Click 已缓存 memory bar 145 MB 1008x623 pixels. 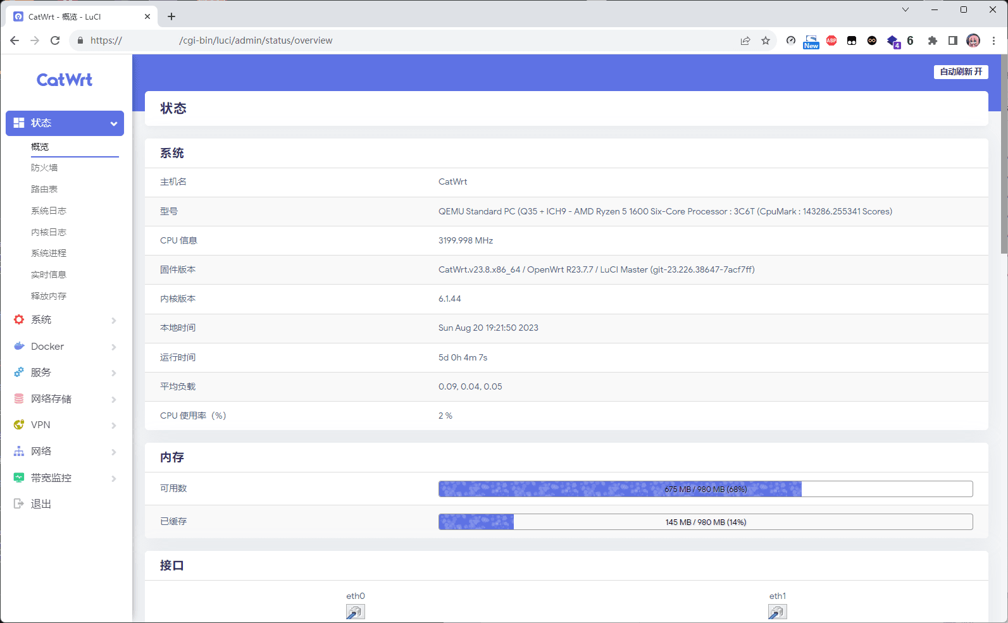706,522
